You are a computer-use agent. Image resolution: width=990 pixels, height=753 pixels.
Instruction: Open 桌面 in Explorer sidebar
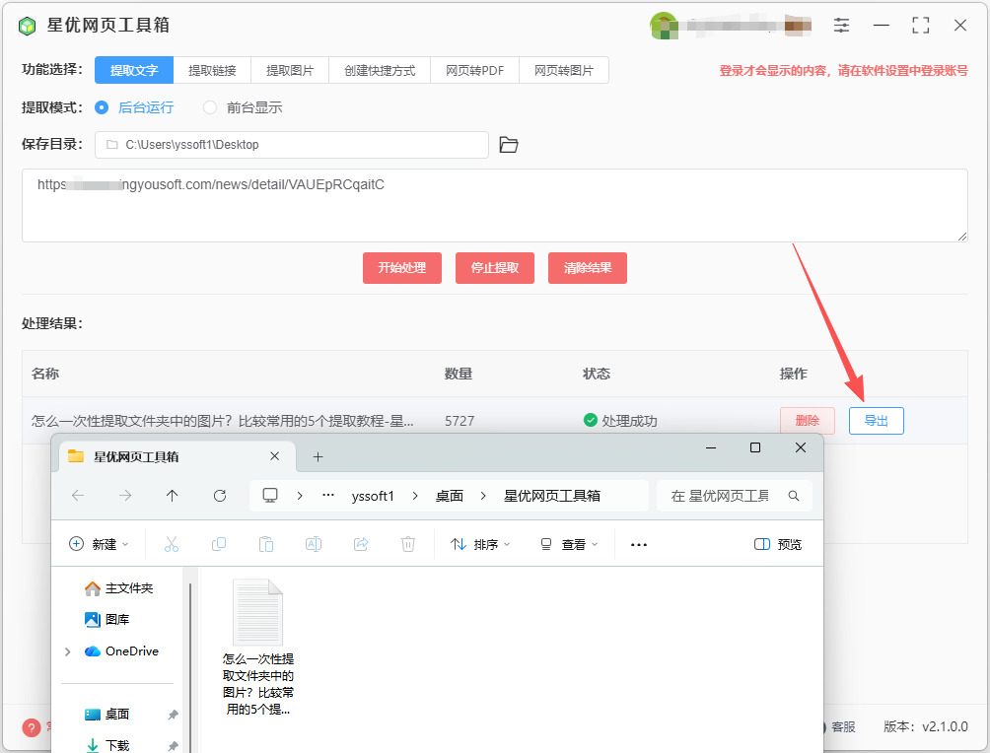click(106, 715)
